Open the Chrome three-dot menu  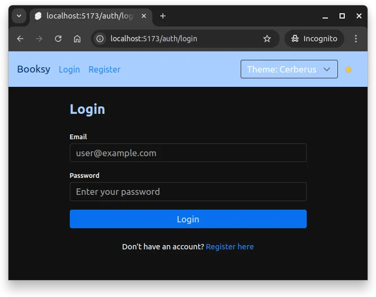[x=356, y=39]
